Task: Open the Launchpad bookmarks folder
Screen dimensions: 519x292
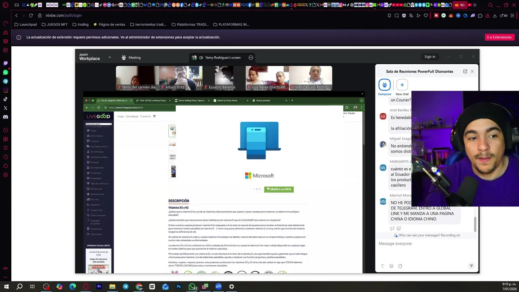Action: (x=26, y=24)
